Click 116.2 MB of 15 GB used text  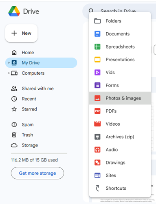coord(34,160)
